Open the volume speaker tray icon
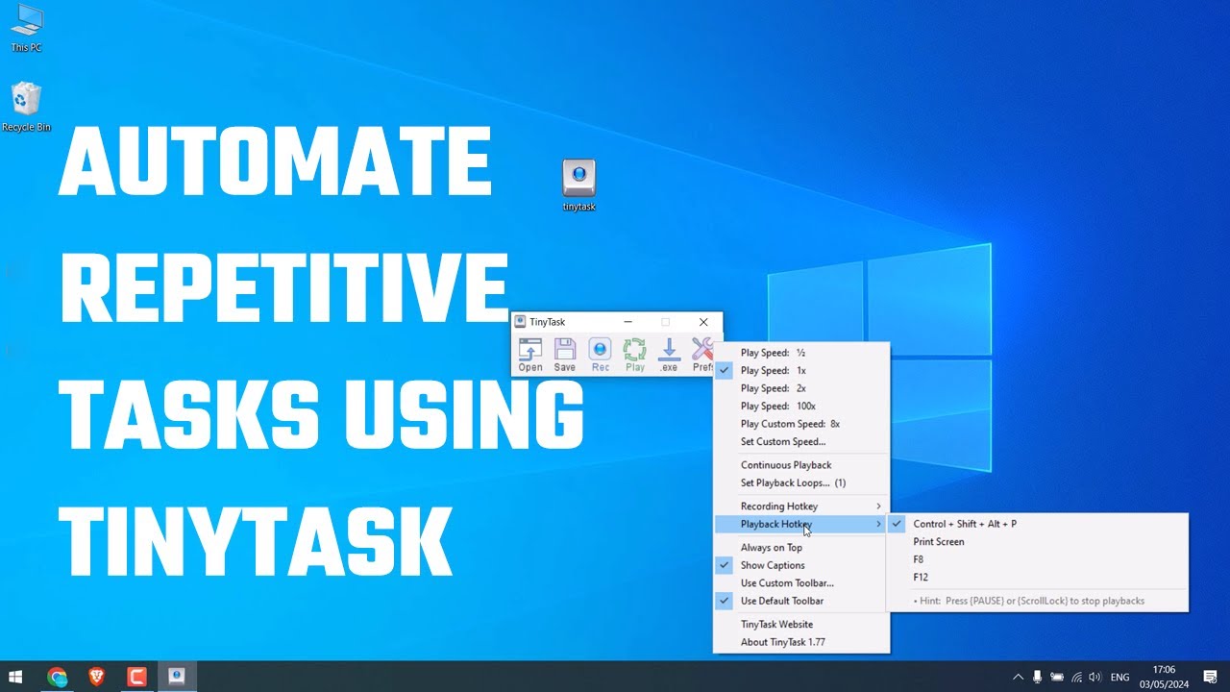Viewport: 1230px width, 692px height. [1095, 678]
